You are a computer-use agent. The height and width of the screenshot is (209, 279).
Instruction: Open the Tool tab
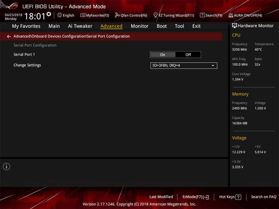click(x=179, y=26)
